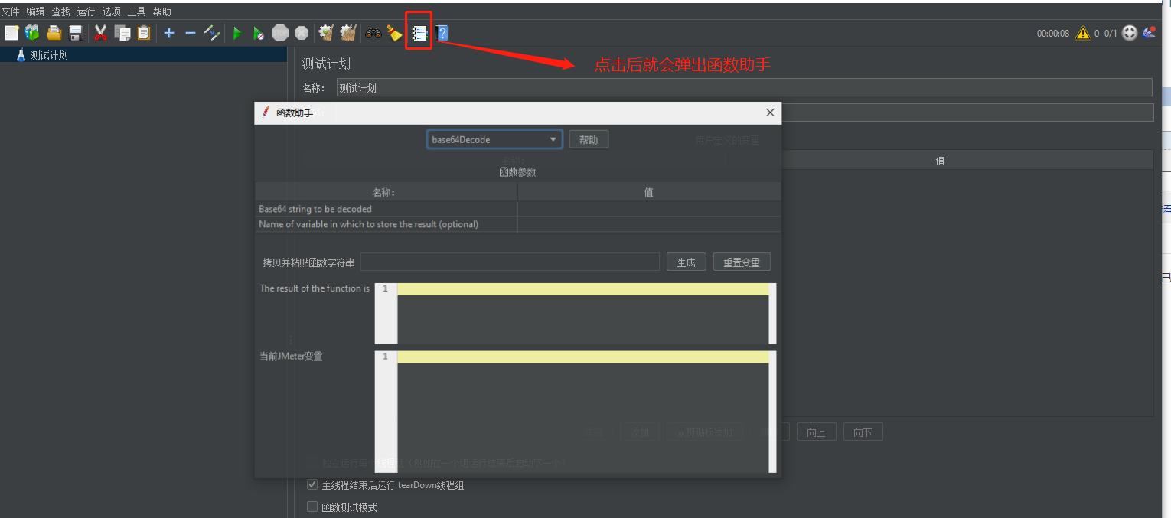The height and width of the screenshot is (518, 1171).
Task: Open the 运行 menu
Action: (86, 11)
